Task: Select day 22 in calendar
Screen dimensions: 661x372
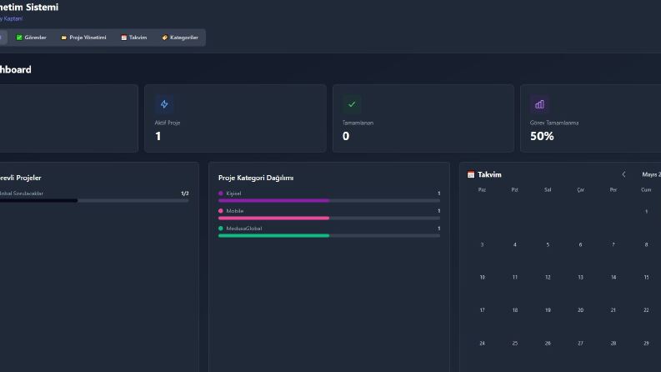Action: 646,310
